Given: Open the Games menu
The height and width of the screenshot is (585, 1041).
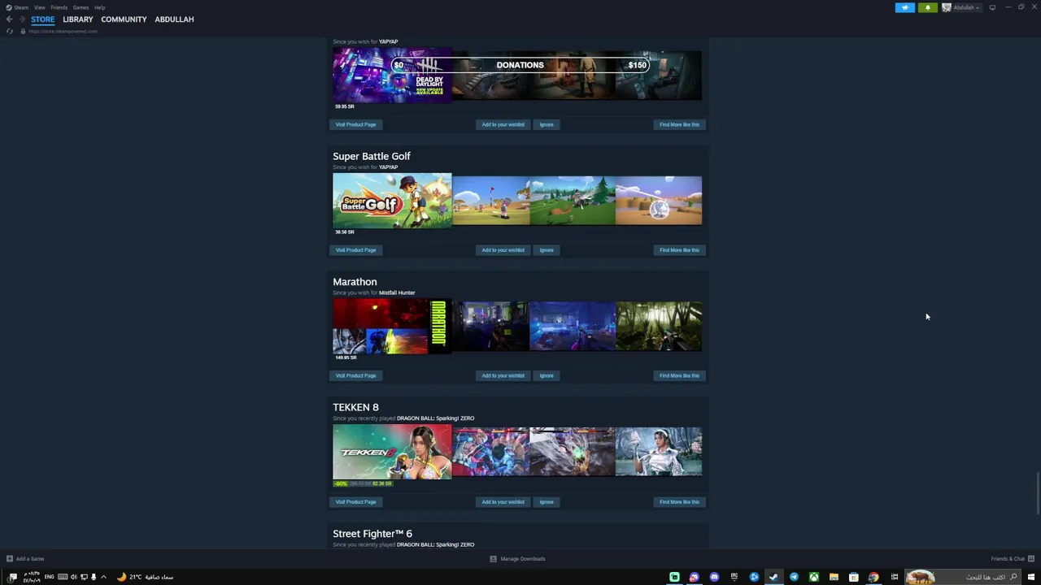Looking at the screenshot, I should 81,7.
